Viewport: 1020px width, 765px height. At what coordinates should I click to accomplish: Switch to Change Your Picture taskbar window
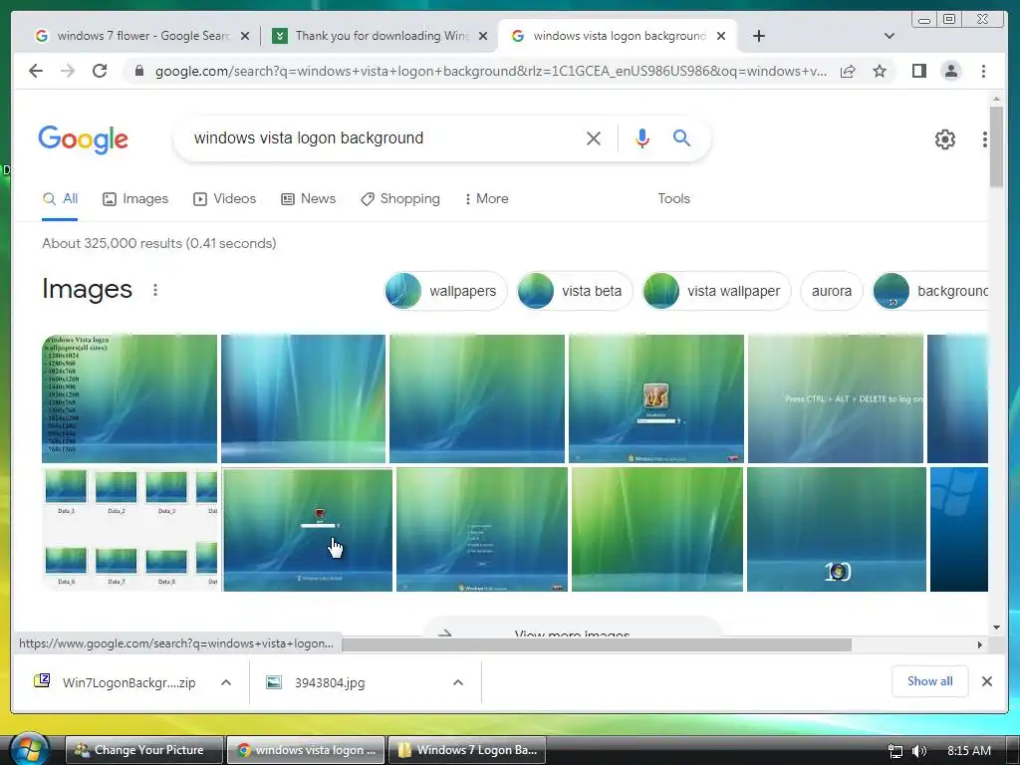click(144, 750)
